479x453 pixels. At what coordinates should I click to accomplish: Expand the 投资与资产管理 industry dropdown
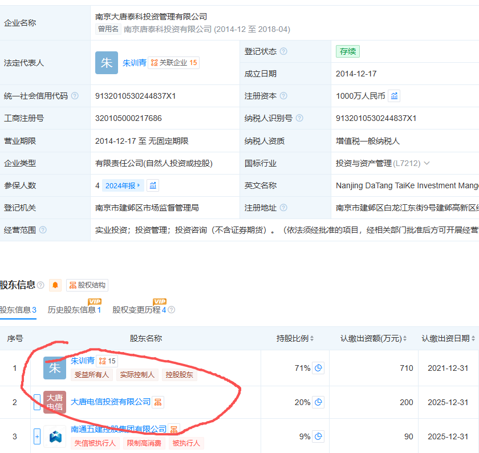[x=427, y=163]
